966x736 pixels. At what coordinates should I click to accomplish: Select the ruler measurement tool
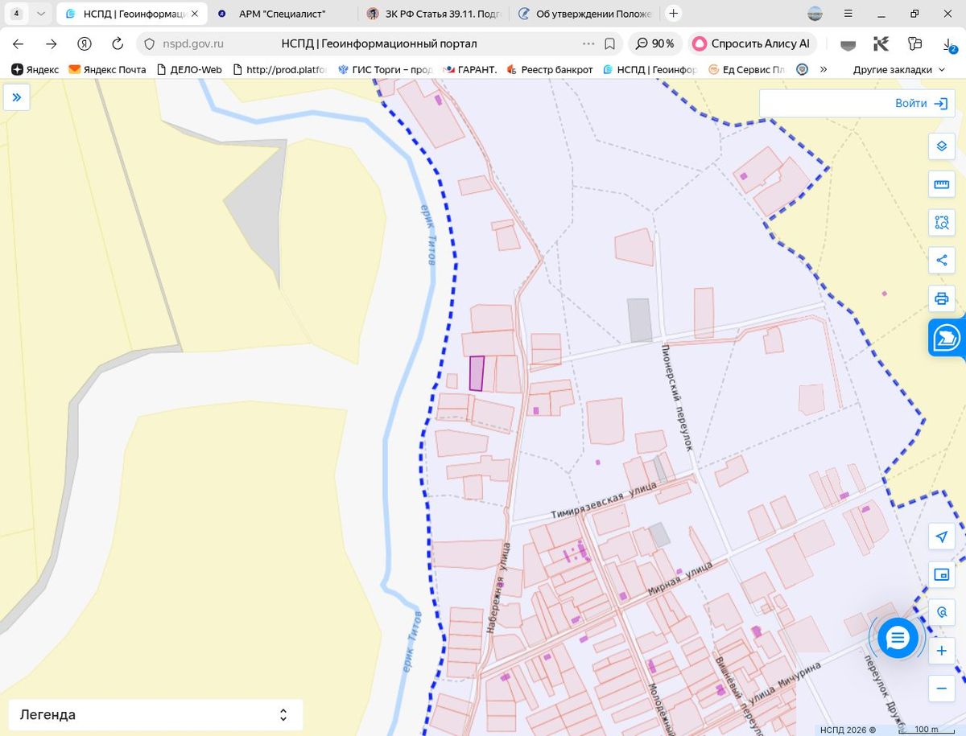click(x=941, y=184)
